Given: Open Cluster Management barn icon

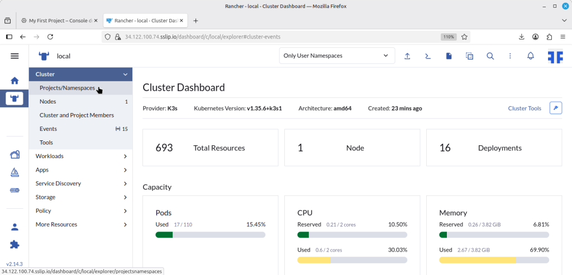Looking at the screenshot, I should click(x=15, y=155).
